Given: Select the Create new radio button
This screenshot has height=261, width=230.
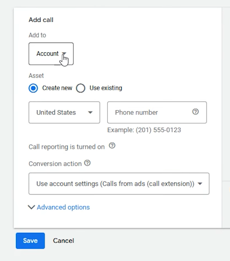Looking at the screenshot, I should (33, 88).
